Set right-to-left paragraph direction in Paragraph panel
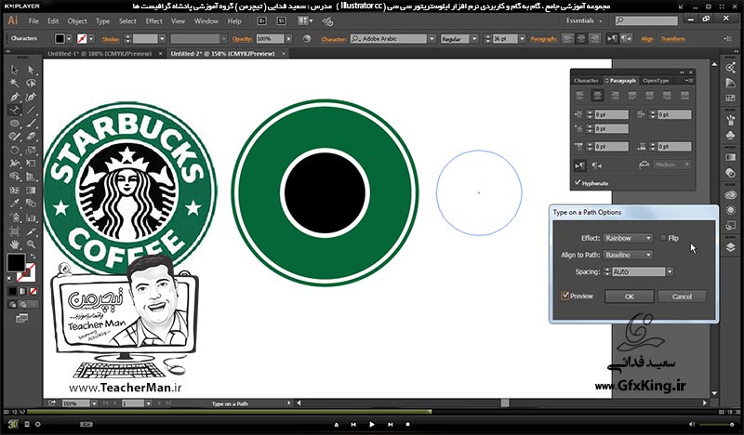 coord(597,165)
